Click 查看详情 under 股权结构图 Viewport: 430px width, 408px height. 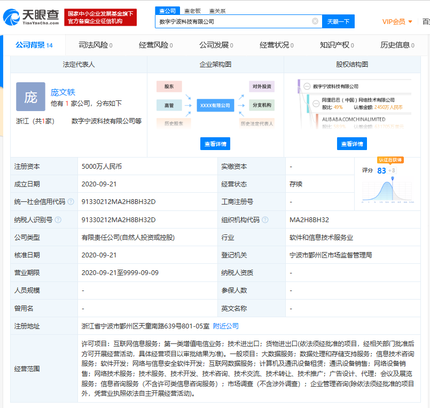pos(352,144)
